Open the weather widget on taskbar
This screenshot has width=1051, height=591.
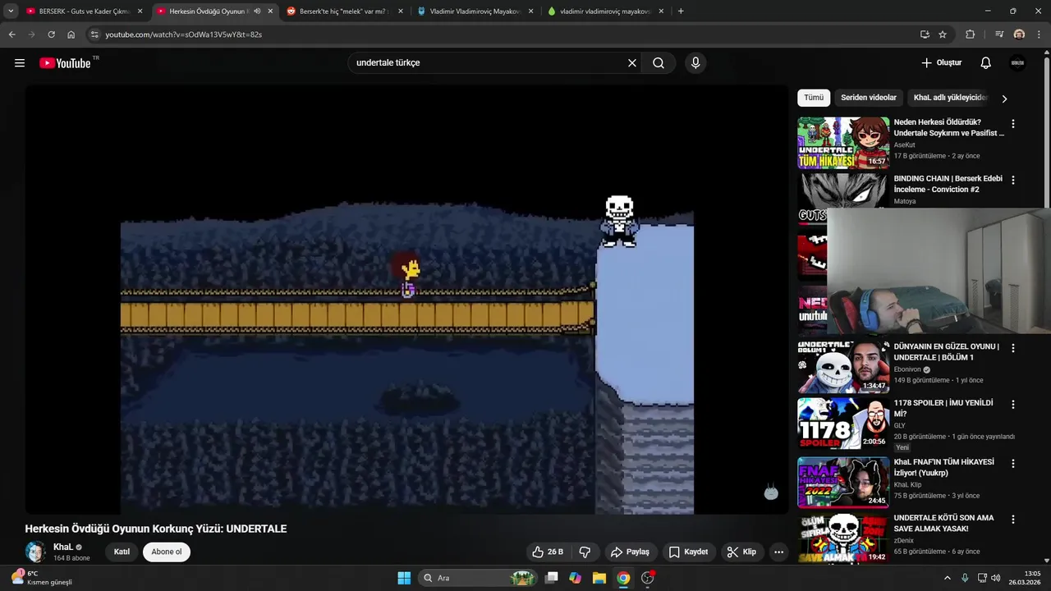pos(41,578)
